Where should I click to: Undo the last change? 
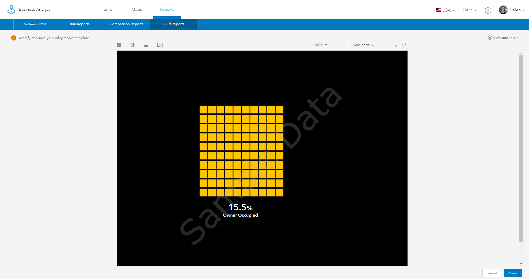pos(394,45)
